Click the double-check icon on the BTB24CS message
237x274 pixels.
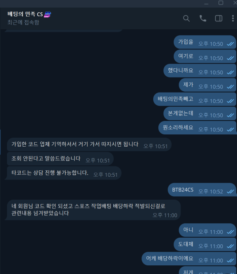pyautogui.click(x=230, y=192)
